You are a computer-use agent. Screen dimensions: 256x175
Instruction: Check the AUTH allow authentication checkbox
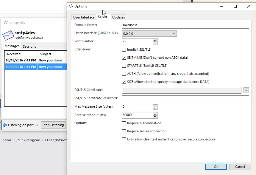pos(124,74)
